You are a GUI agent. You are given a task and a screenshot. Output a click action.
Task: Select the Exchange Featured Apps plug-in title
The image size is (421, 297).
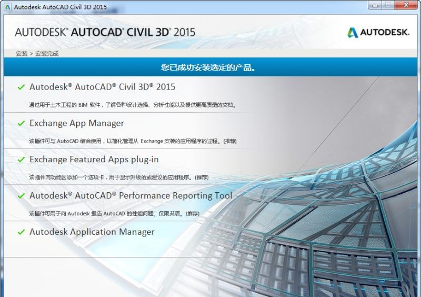[x=94, y=160]
